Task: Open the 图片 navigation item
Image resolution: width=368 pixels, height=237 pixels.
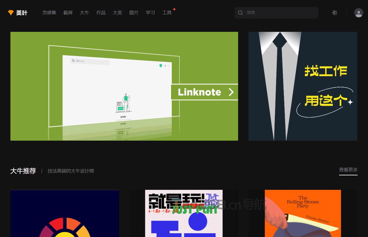Action: coord(134,13)
